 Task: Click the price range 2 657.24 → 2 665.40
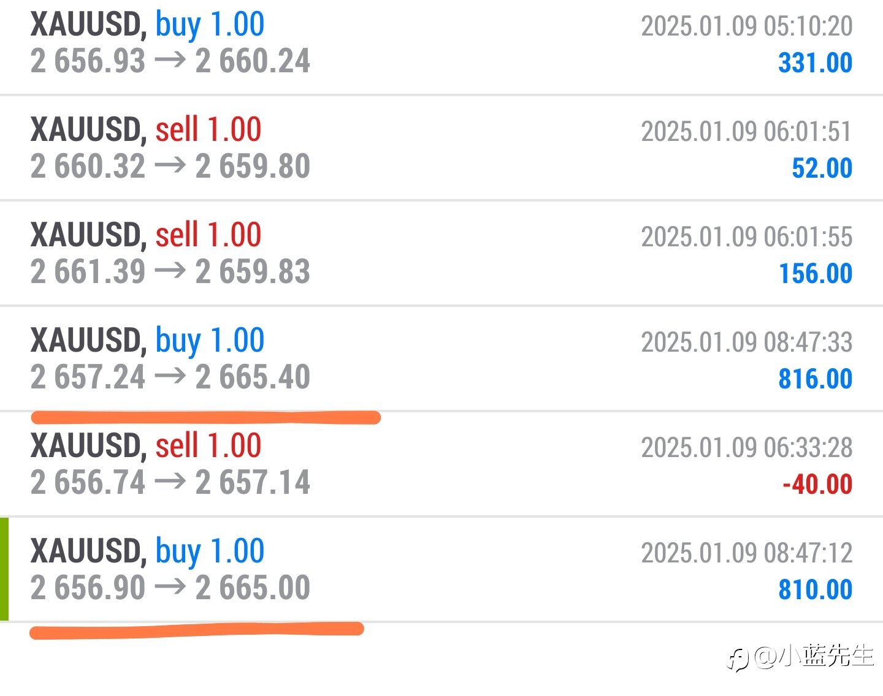[x=170, y=377]
